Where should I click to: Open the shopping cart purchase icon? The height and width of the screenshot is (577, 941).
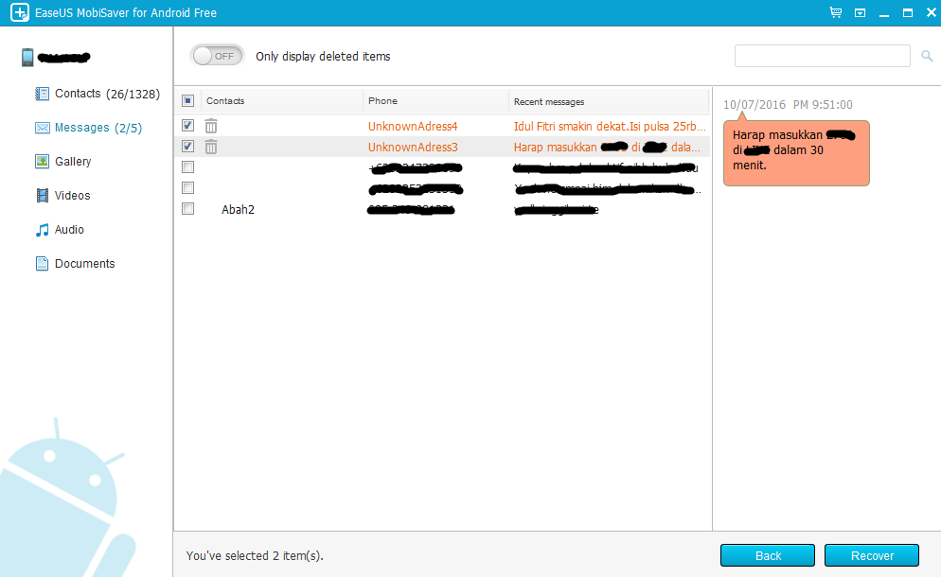pos(835,12)
